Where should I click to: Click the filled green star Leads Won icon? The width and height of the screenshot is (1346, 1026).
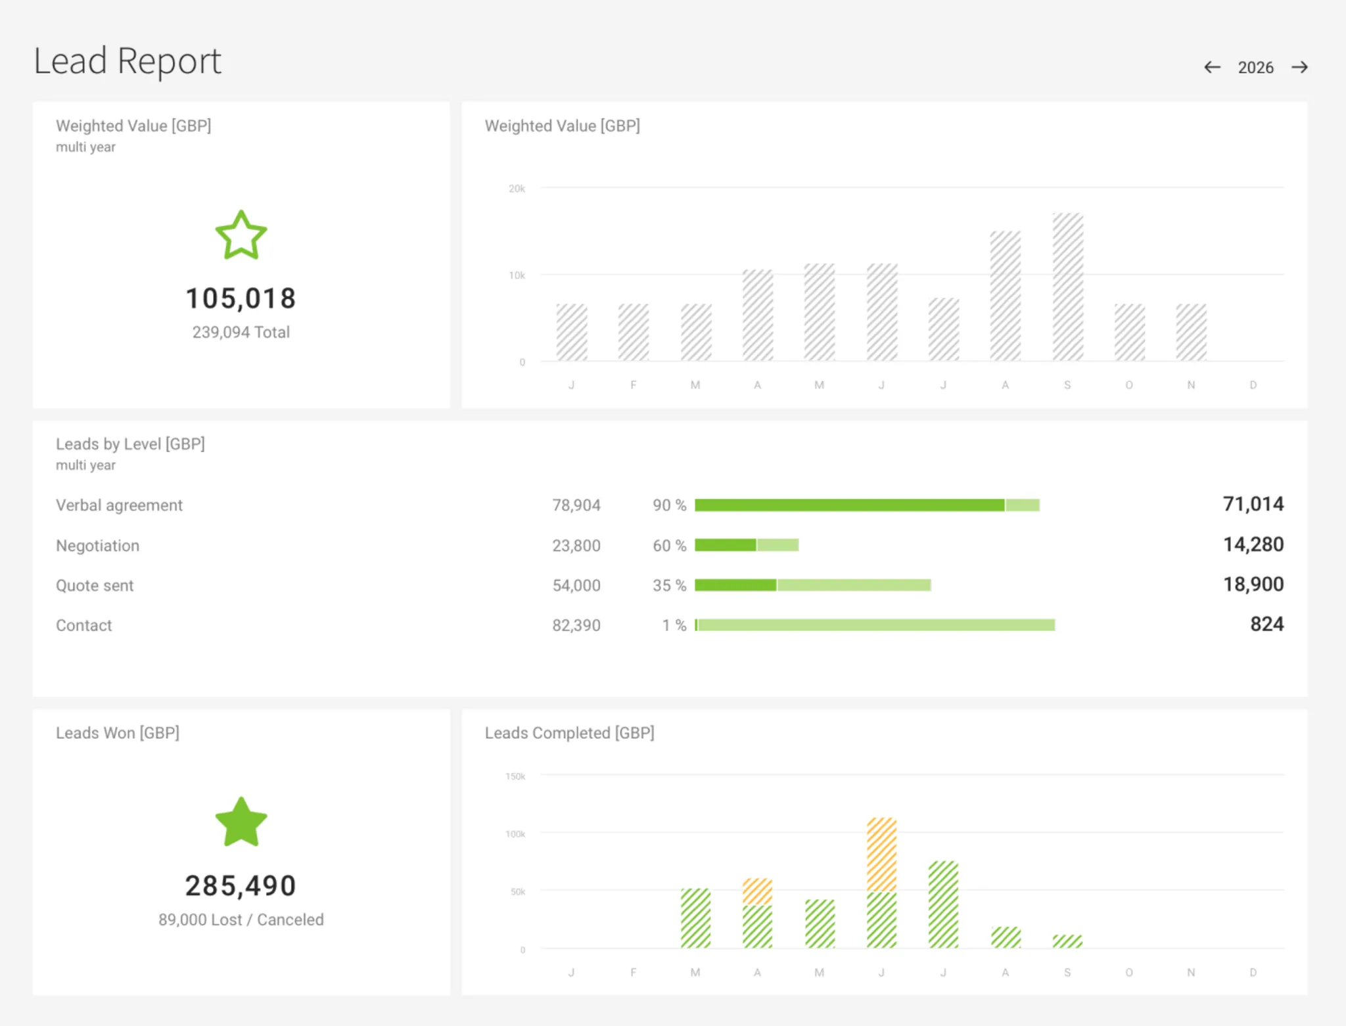point(241,822)
